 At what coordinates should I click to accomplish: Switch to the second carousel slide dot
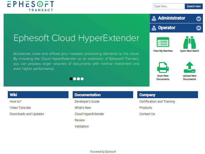tap(74, 79)
